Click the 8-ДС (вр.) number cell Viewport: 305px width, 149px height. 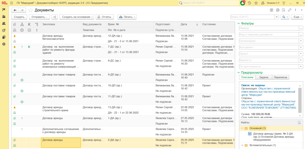(x=130, y=61)
